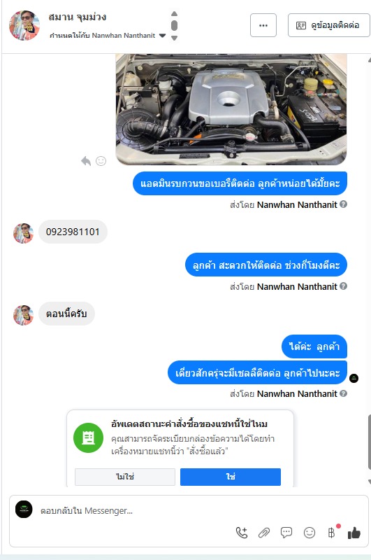Click the up arrow conversation stepper
371x560 pixels.
click(x=174, y=13)
